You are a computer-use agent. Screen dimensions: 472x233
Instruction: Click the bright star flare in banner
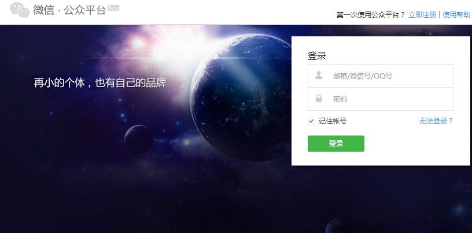pos(138,43)
